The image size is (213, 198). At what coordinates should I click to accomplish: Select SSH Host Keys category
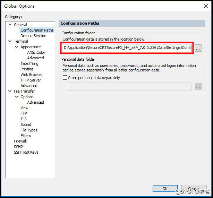click(x=26, y=152)
